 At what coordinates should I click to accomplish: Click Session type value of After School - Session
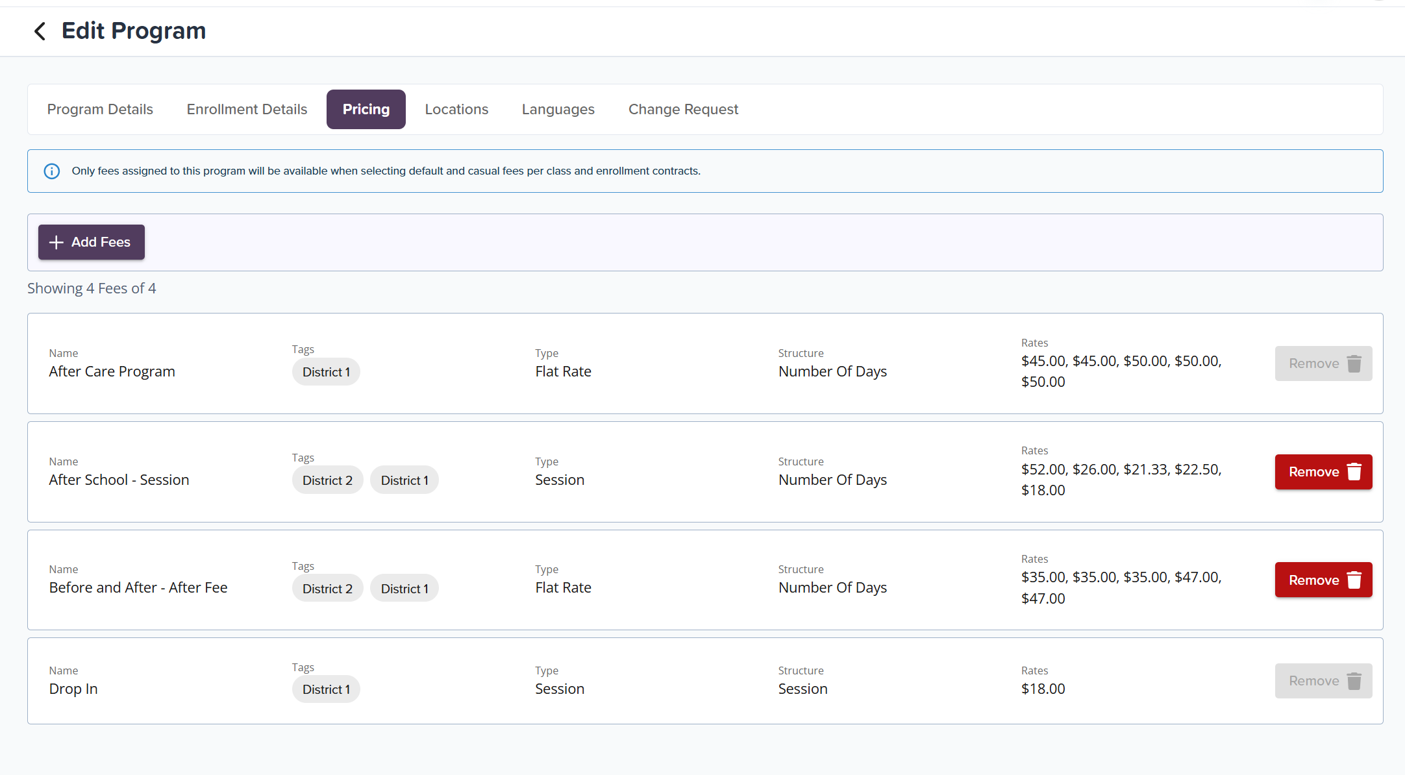point(560,480)
